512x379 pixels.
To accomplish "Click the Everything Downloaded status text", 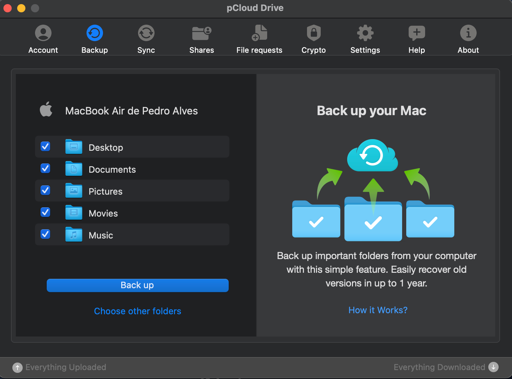I will (440, 367).
